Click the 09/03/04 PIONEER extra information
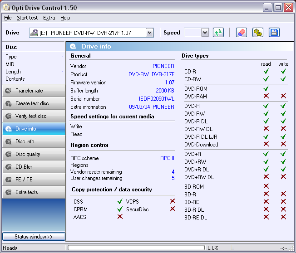Image resolution: width=296 pixels, height=253 pixels. (x=152, y=107)
